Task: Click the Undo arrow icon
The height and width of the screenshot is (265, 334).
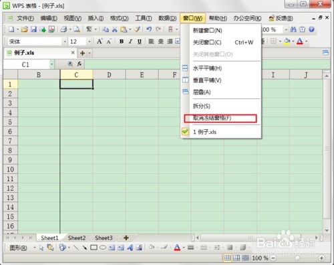Action: coord(149,29)
